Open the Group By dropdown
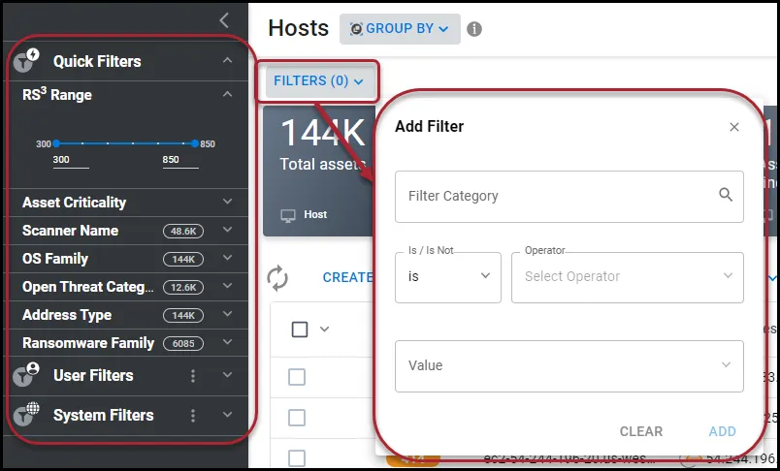This screenshot has height=471, width=780. pos(400,29)
